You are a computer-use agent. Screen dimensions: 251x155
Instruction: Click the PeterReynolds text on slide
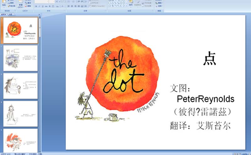coord(206,99)
